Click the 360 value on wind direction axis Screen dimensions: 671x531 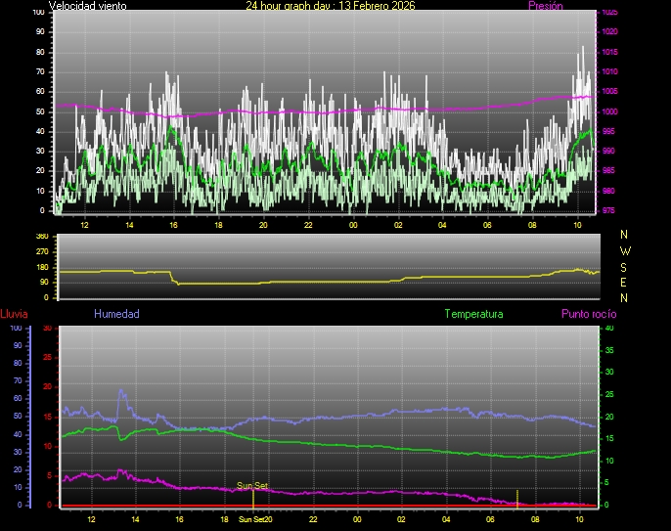tap(41, 237)
